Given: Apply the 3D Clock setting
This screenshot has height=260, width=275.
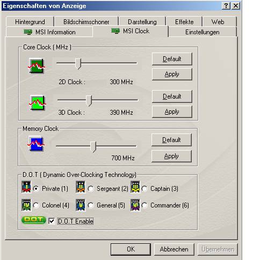Looking at the screenshot, I should (x=172, y=112).
